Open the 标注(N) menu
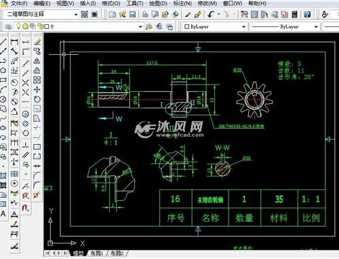This screenshot has width=339, height=259. (x=182, y=3)
